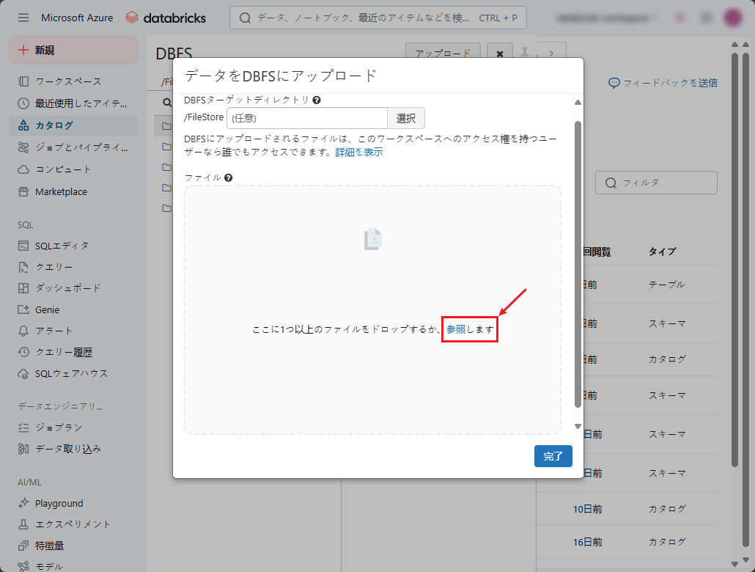
Task: Click the 選択 directory button
Action: (406, 118)
